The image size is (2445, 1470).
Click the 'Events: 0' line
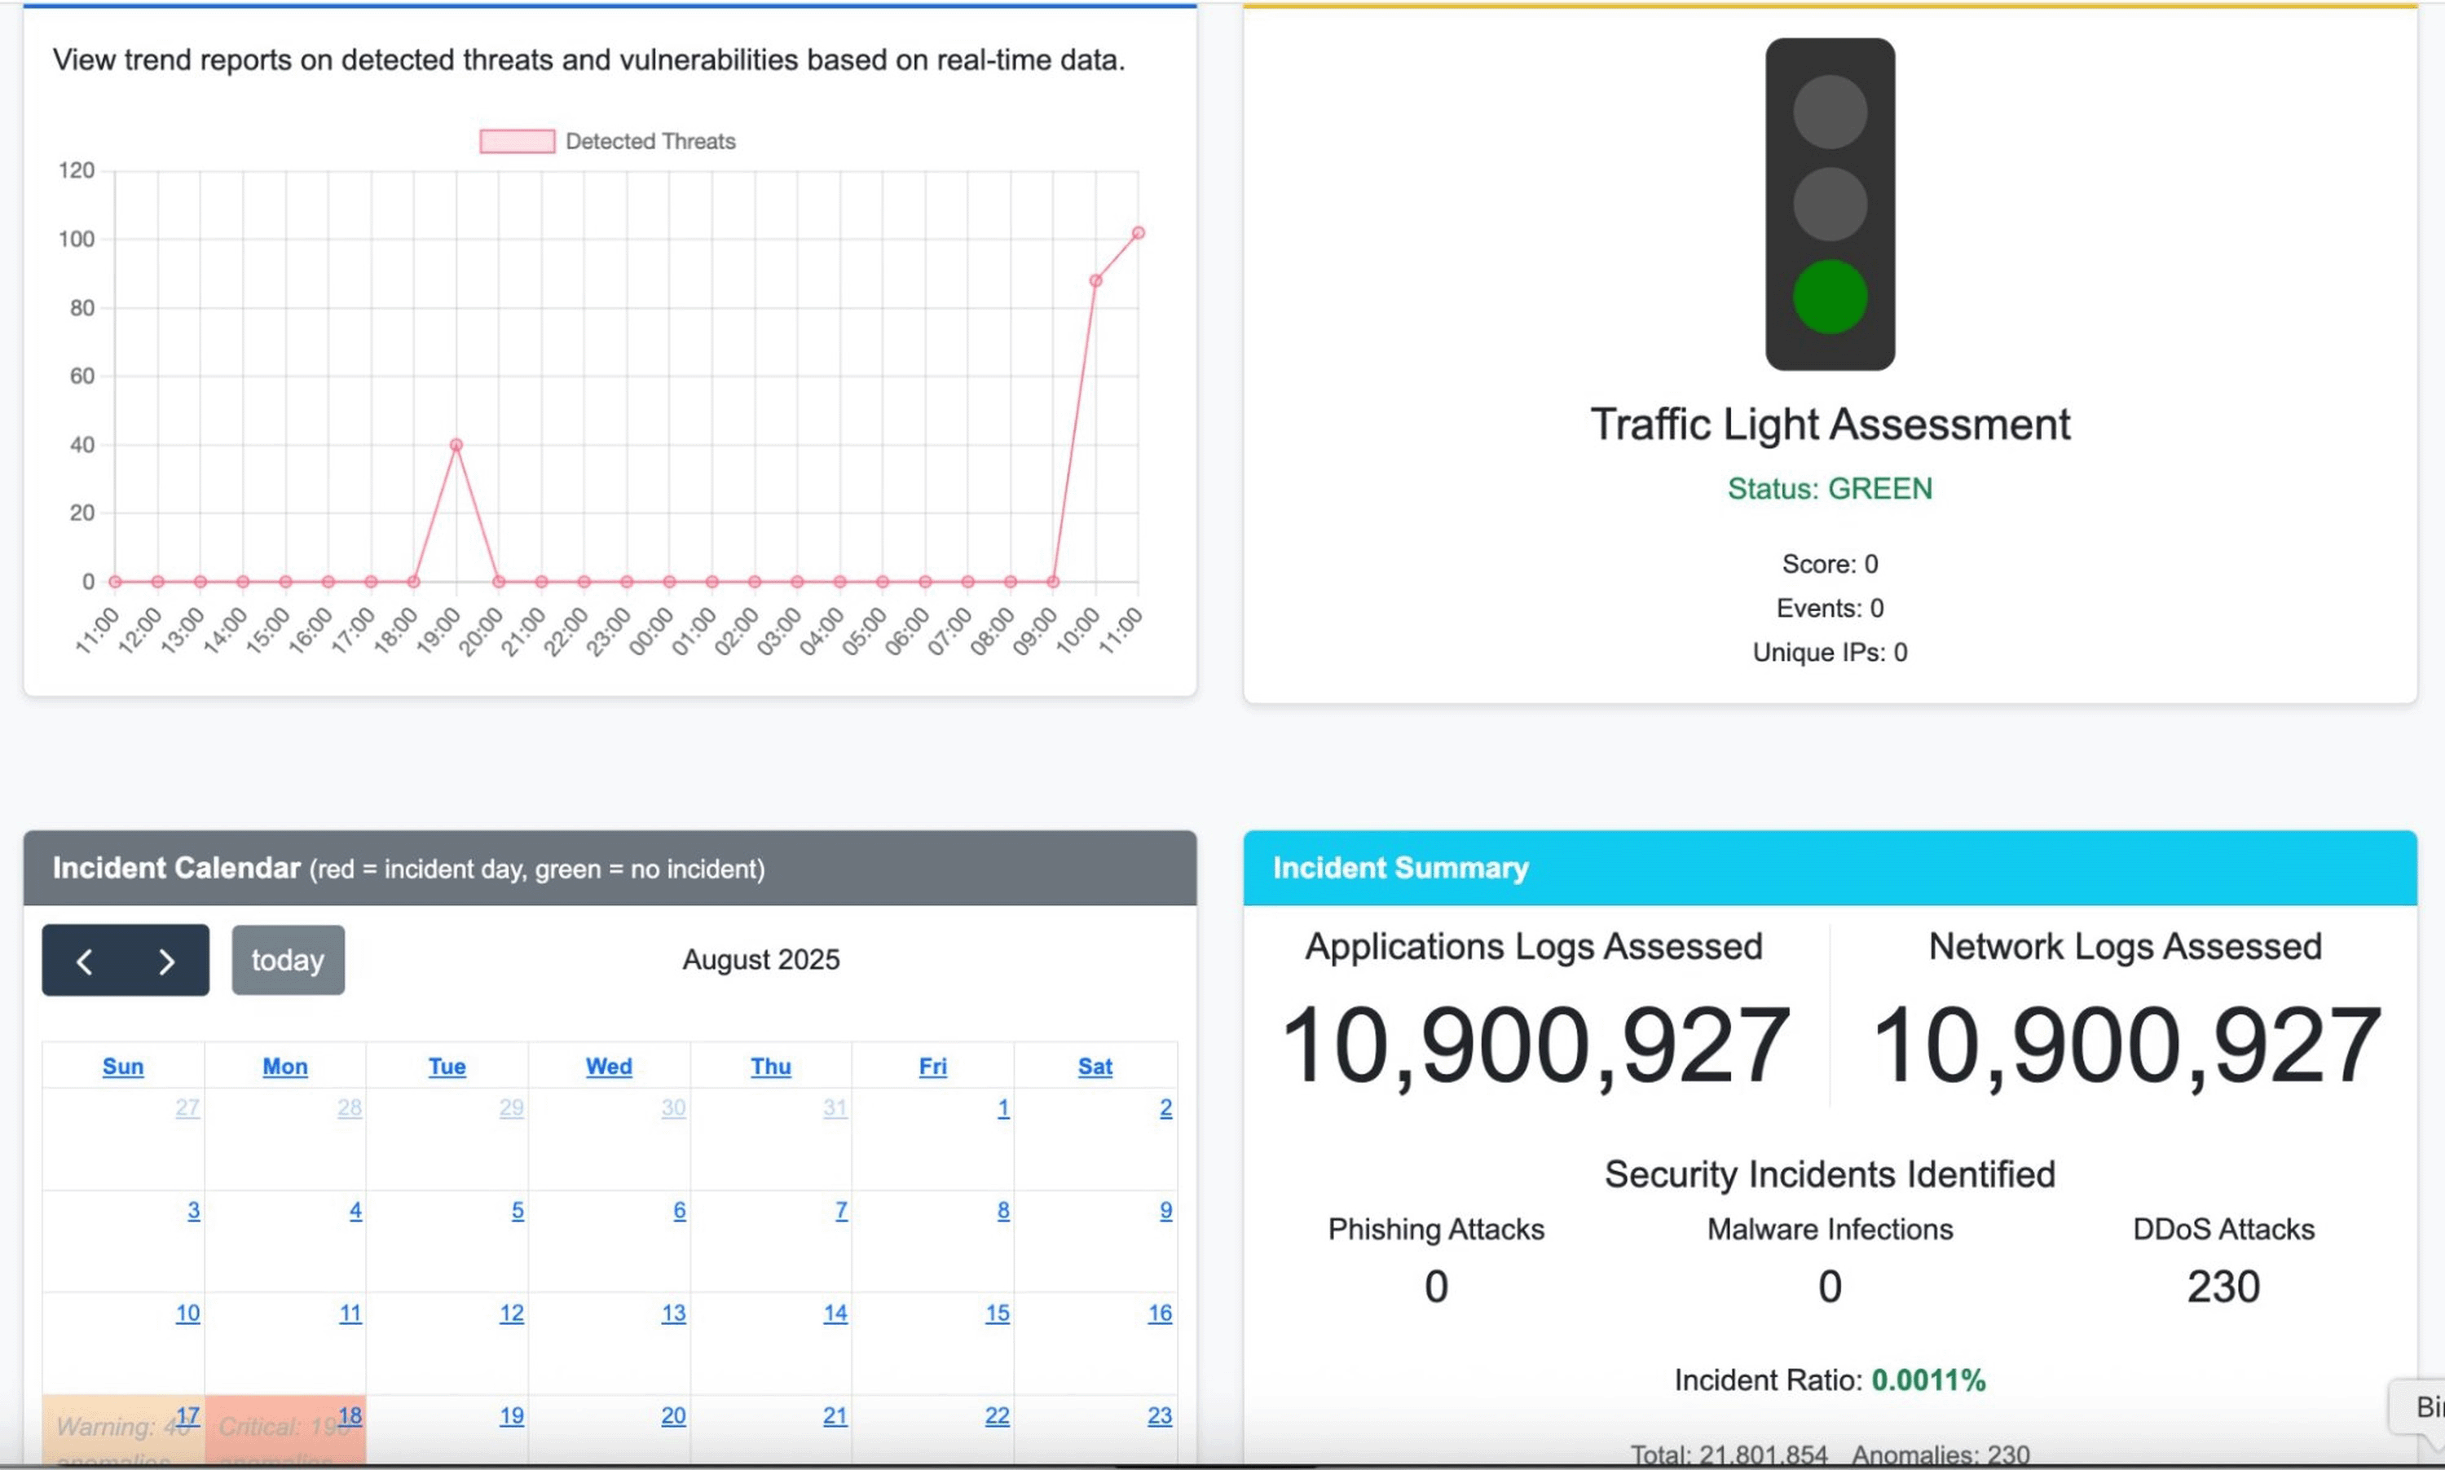(1830, 608)
